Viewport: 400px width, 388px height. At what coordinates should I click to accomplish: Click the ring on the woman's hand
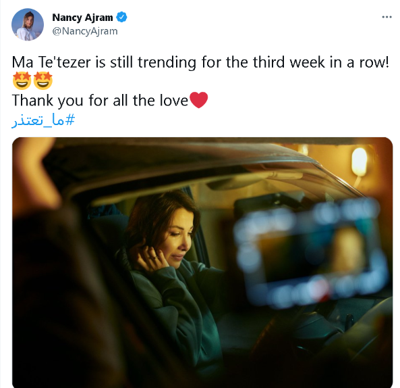[155, 258]
